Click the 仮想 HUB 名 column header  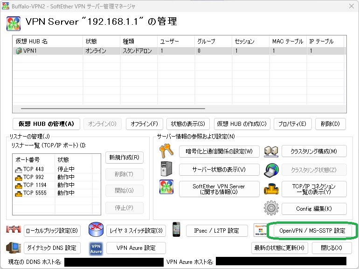click(x=48, y=41)
